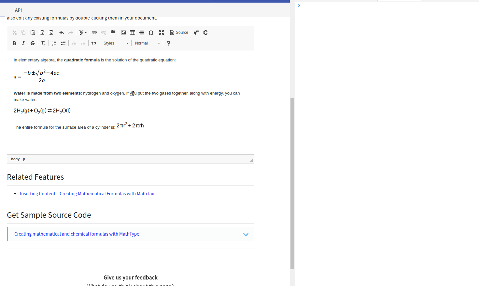Toggle the bulleted list
This screenshot has height=286, width=479.
click(63, 43)
